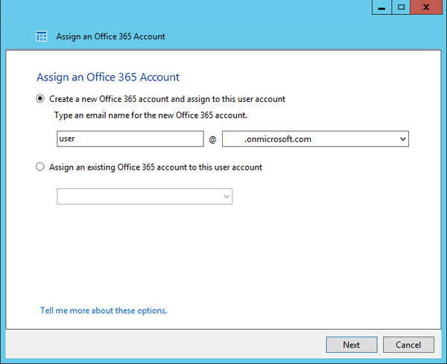Select the Create a new Office 365 account radio button
The width and height of the screenshot is (447, 364).
pyautogui.click(x=40, y=98)
